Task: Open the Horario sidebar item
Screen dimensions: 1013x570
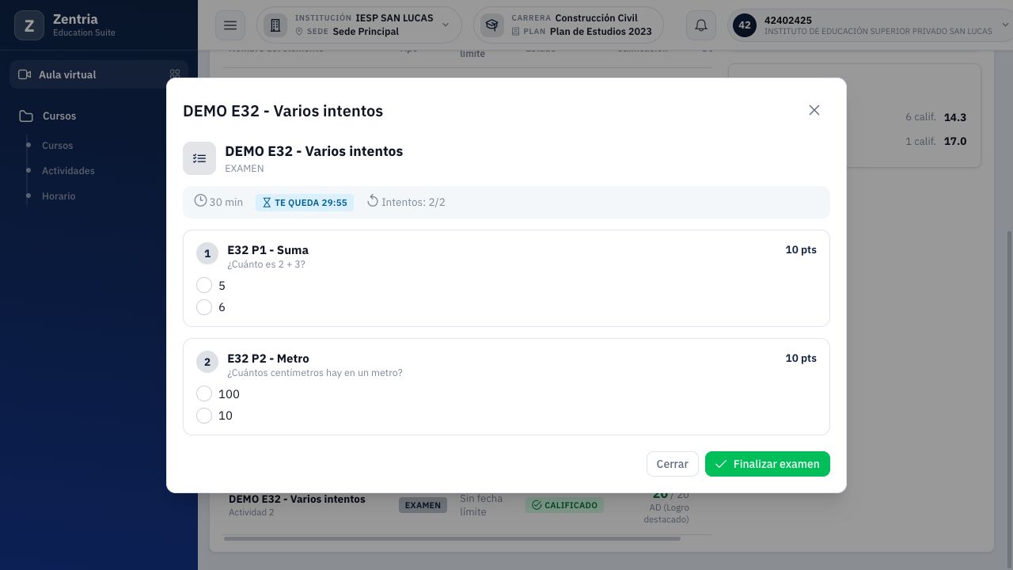Action: tap(59, 196)
